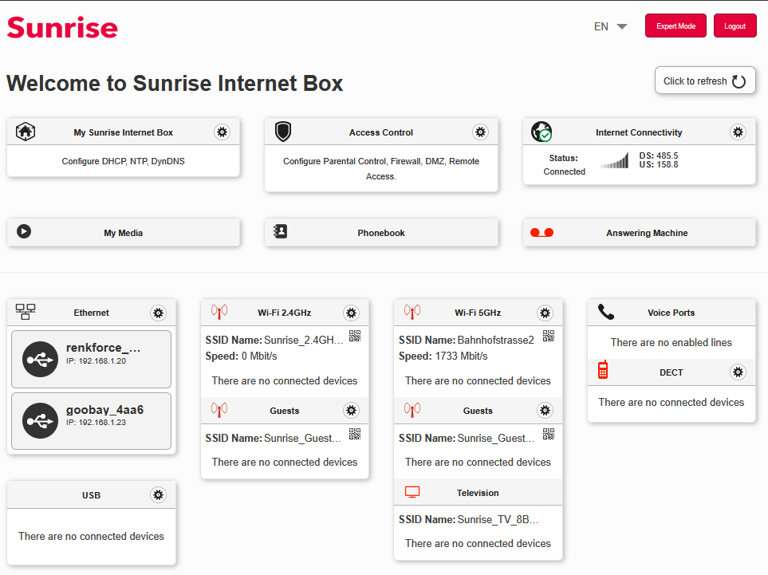This screenshot has height=575, width=768.
Task: Show QR code for Wi-Fi 2.4GHz SSID
Action: 355,336
